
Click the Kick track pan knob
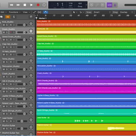(31, 23)
